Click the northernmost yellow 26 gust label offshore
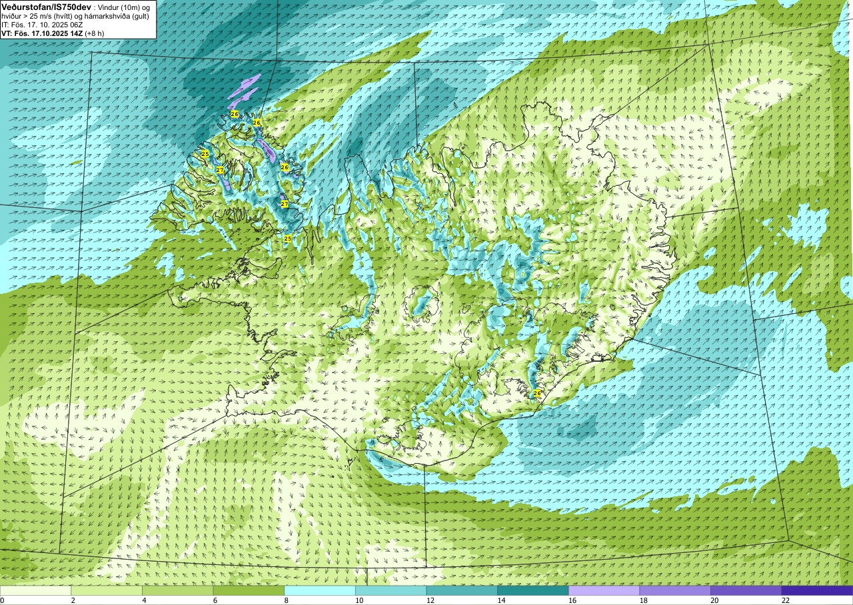Screen dimensions: 853x605 click(235, 114)
